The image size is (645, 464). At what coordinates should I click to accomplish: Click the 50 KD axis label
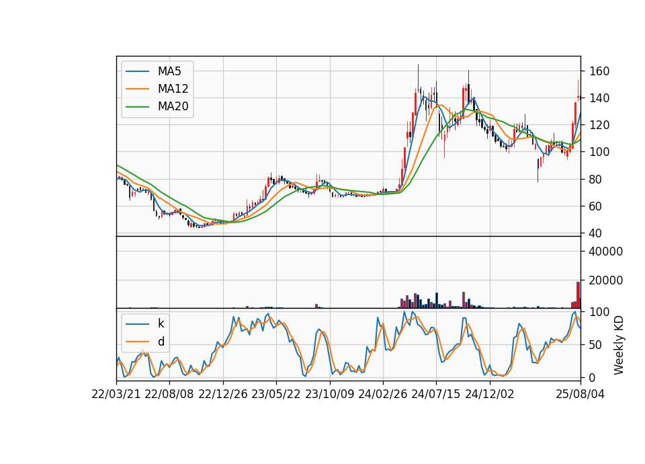[x=596, y=345]
